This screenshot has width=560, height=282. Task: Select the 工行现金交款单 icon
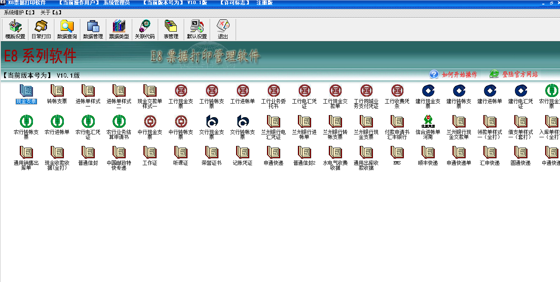point(335,96)
